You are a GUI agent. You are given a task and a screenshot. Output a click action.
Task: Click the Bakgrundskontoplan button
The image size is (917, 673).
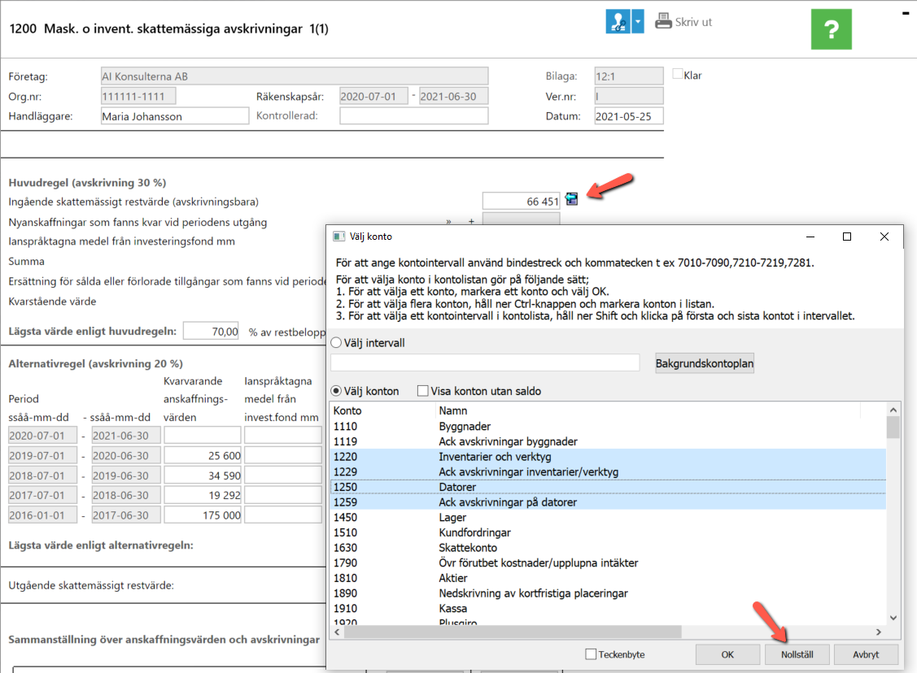[704, 363]
